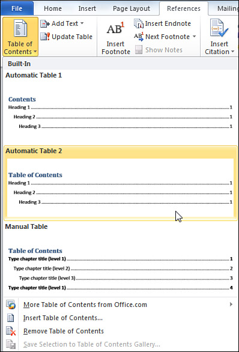The image size is (239, 352).
Task: Select the Manual Table preview
Action: point(121,259)
